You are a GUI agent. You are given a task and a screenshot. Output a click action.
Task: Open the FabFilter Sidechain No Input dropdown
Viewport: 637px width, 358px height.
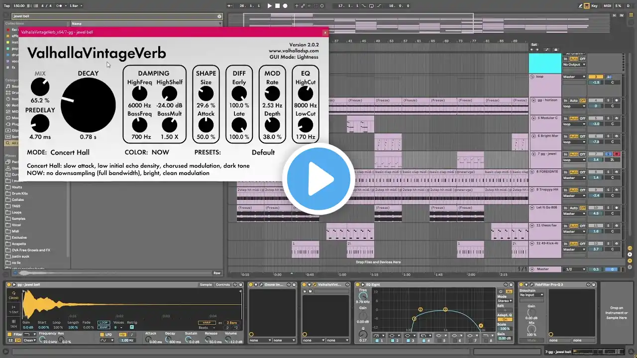(531, 295)
